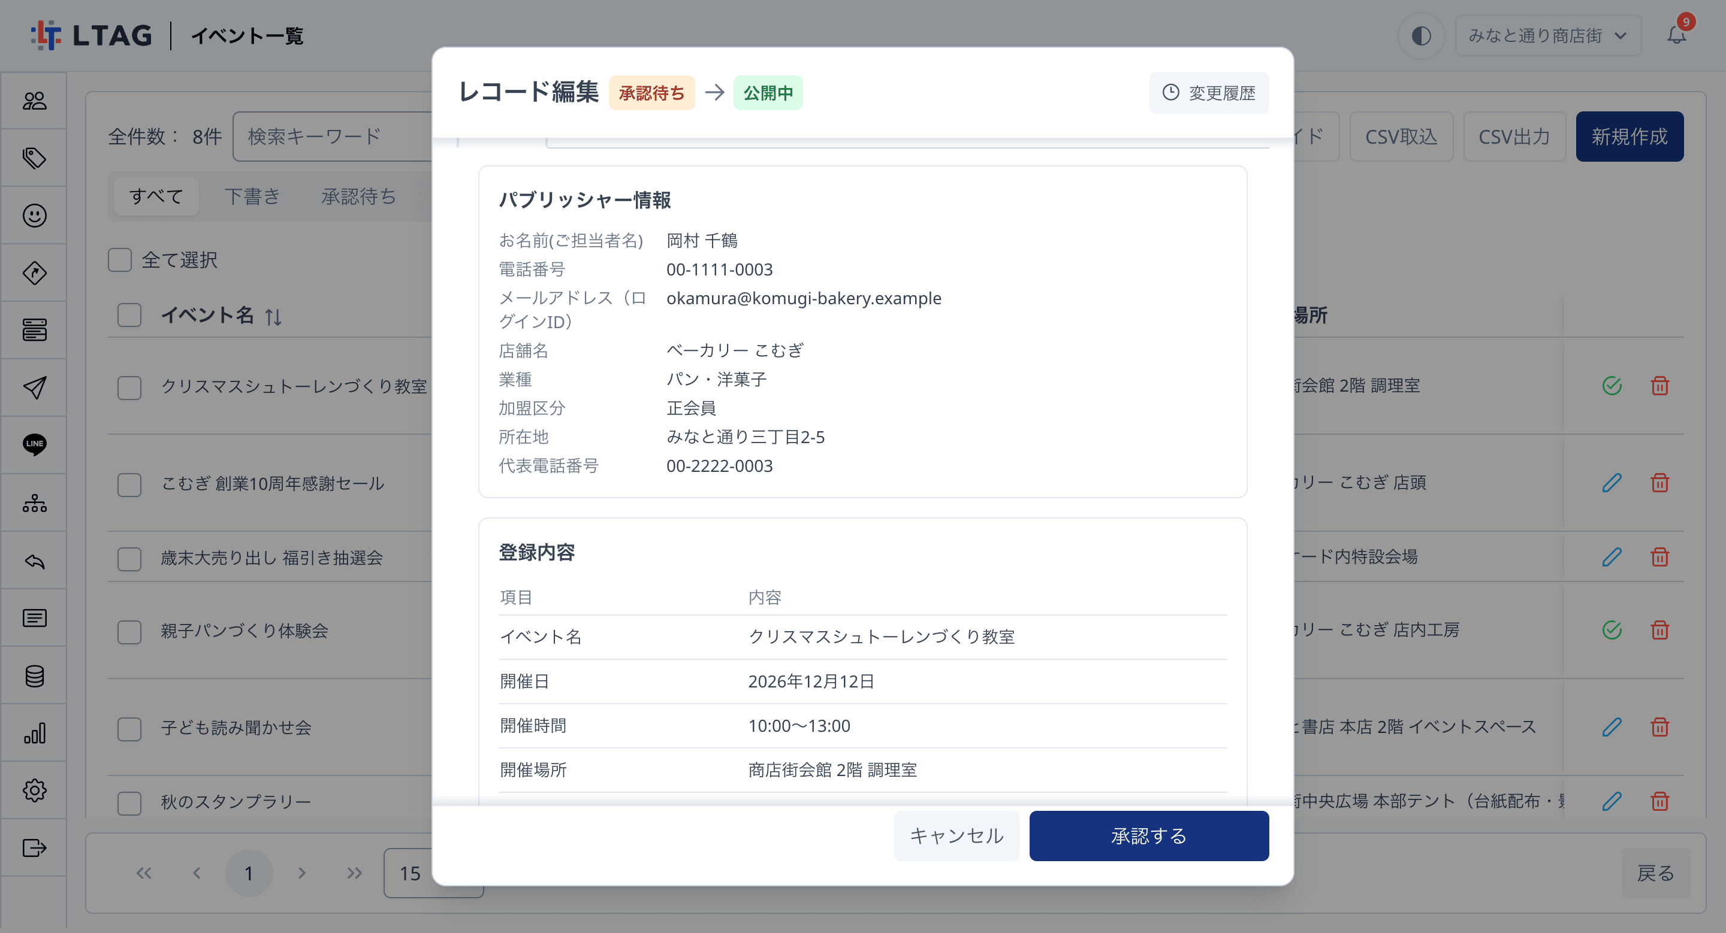Switch to the 下書き tab
The image size is (1726, 933).
tap(252, 196)
